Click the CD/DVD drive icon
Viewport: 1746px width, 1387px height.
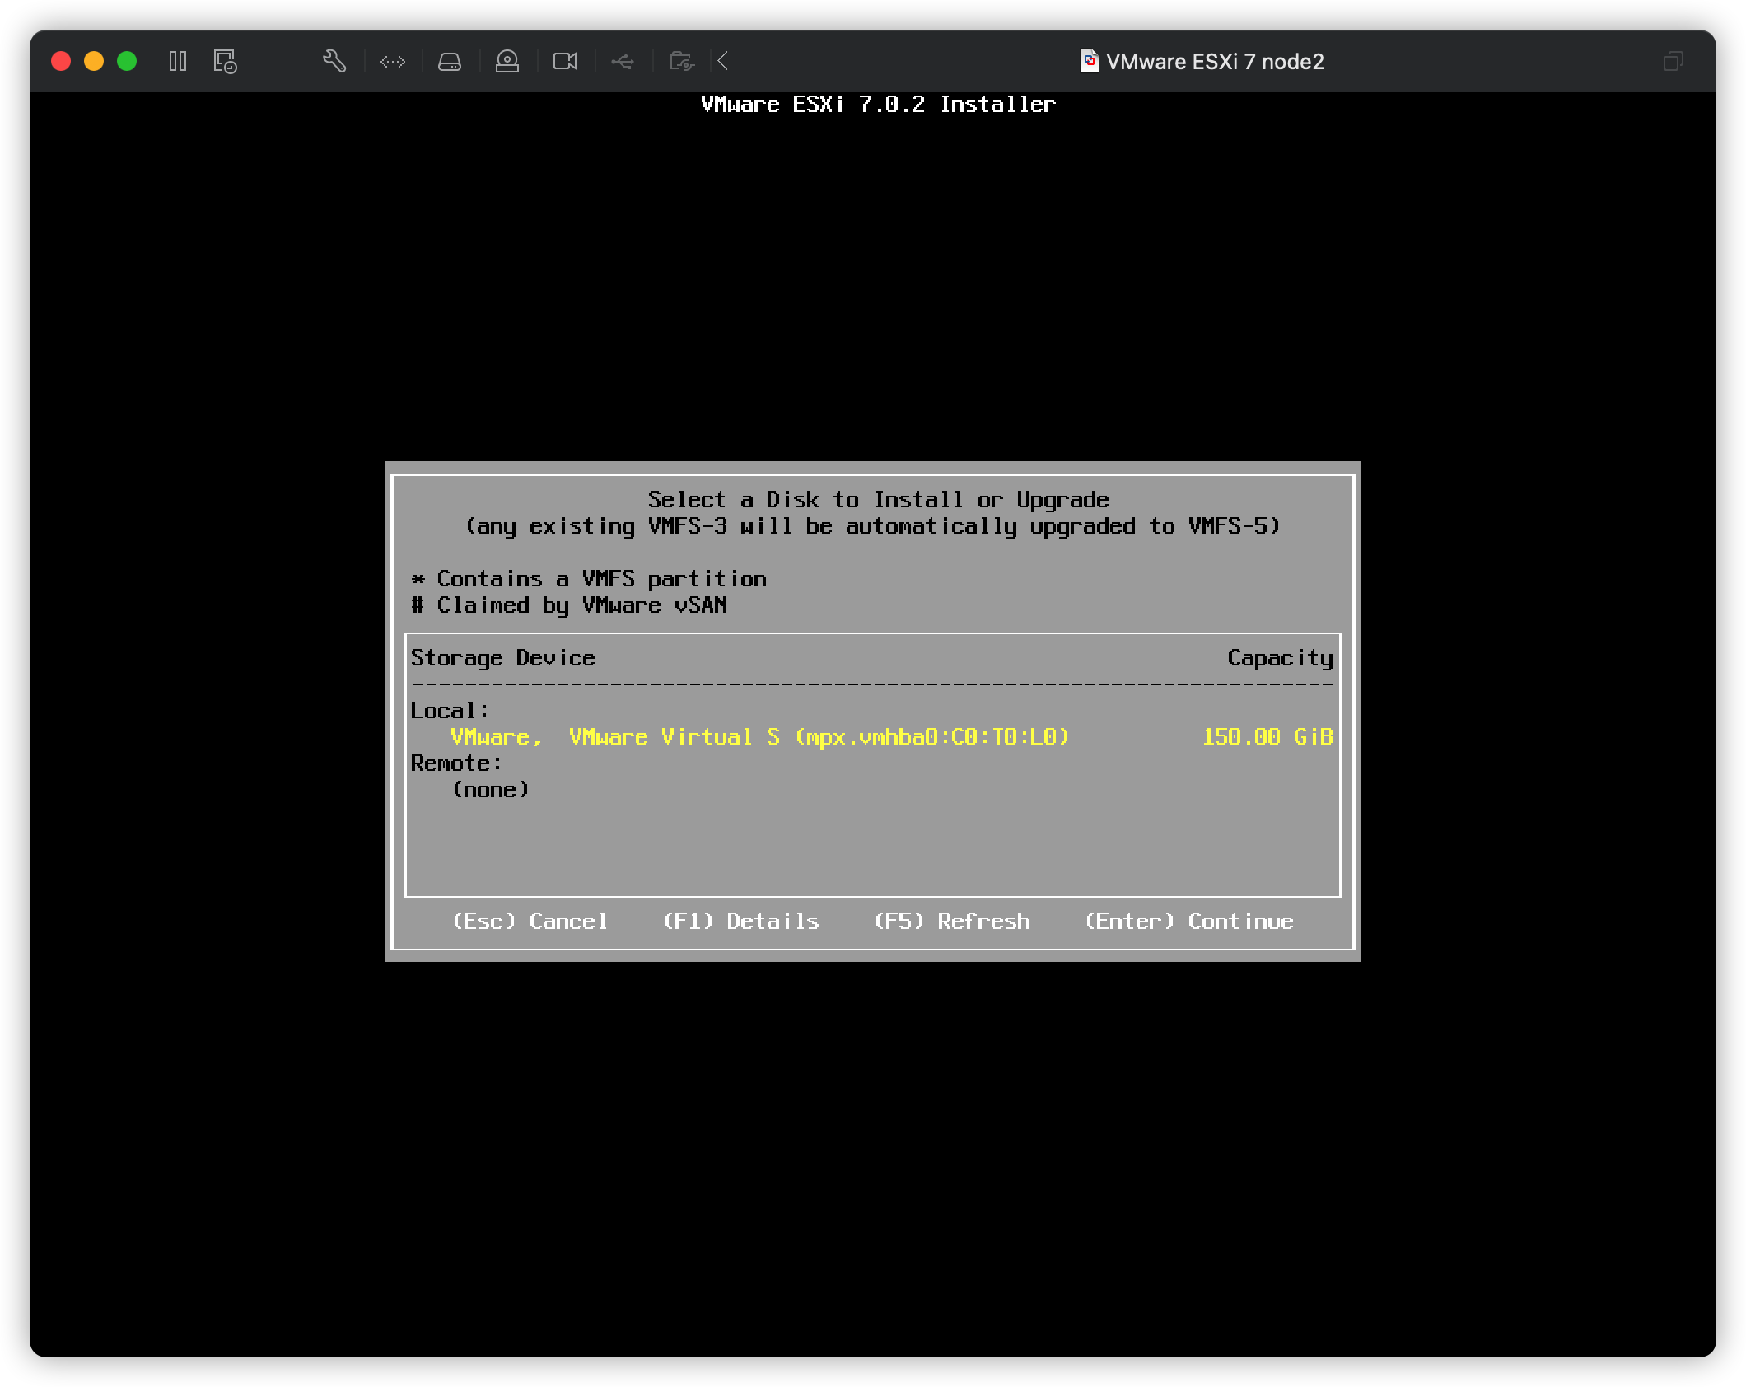507,61
